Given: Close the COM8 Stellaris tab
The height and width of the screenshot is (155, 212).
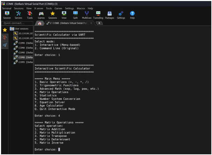Looking at the screenshot, I should (x=91, y=23).
